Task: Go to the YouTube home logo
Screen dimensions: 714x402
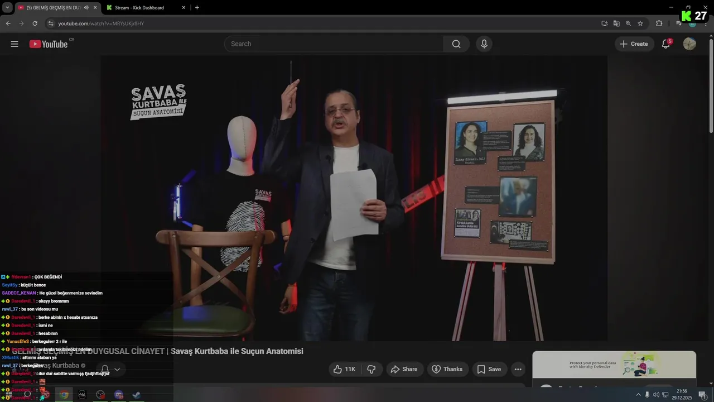Action: pyautogui.click(x=49, y=44)
